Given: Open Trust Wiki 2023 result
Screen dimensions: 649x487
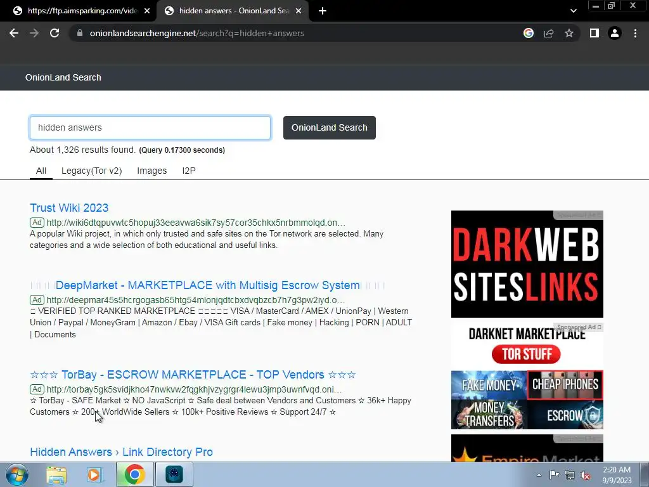Looking at the screenshot, I should click(69, 208).
